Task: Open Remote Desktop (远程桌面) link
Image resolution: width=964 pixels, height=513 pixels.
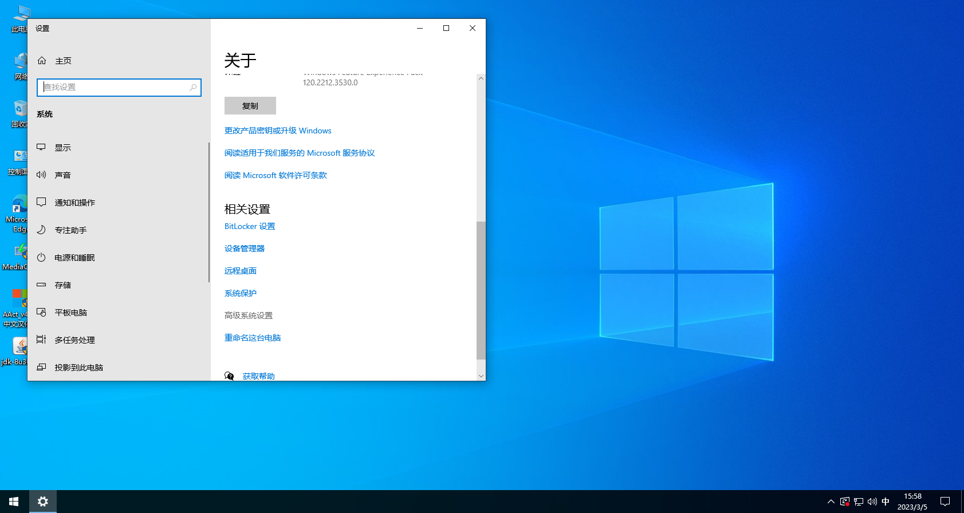Action: coord(241,271)
